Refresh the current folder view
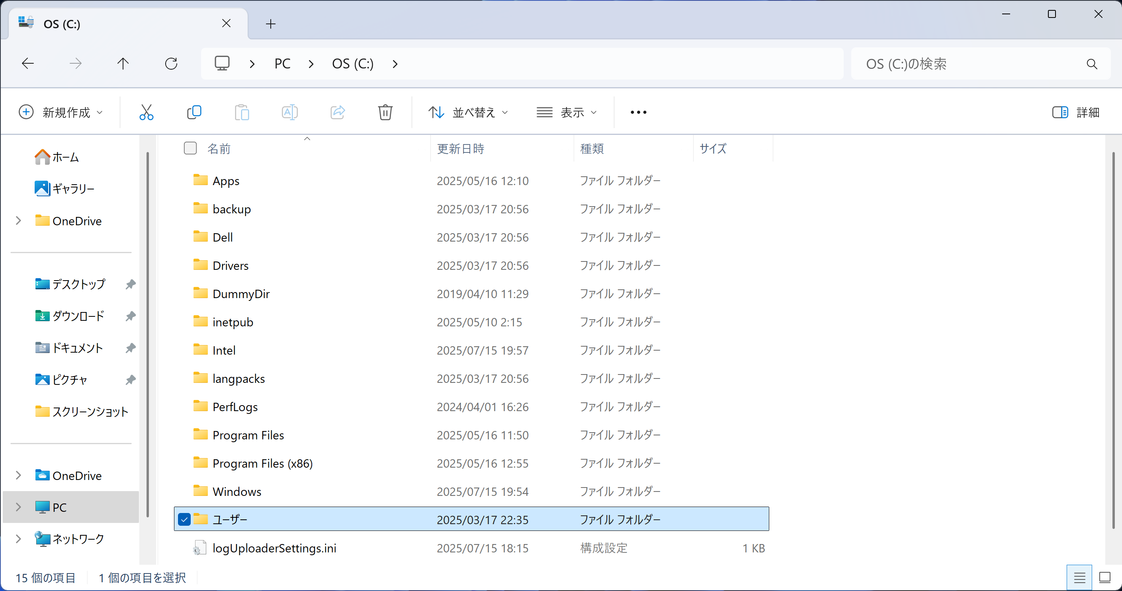This screenshot has height=591, width=1122. [x=171, y=64]
